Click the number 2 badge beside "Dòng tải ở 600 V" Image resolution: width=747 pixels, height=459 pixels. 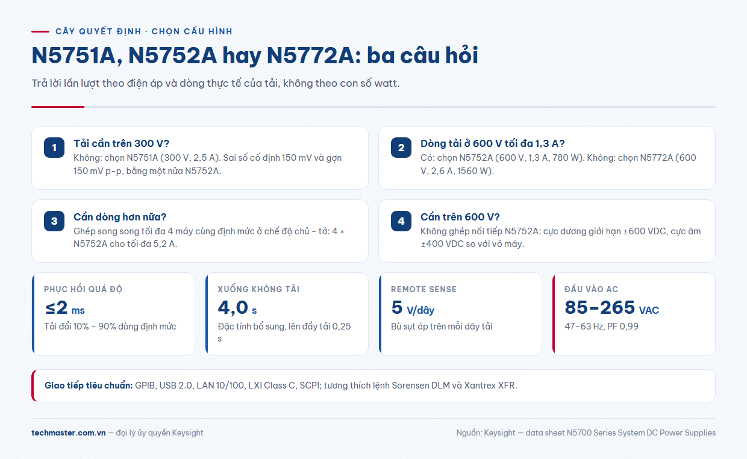(x=401, y=148)
